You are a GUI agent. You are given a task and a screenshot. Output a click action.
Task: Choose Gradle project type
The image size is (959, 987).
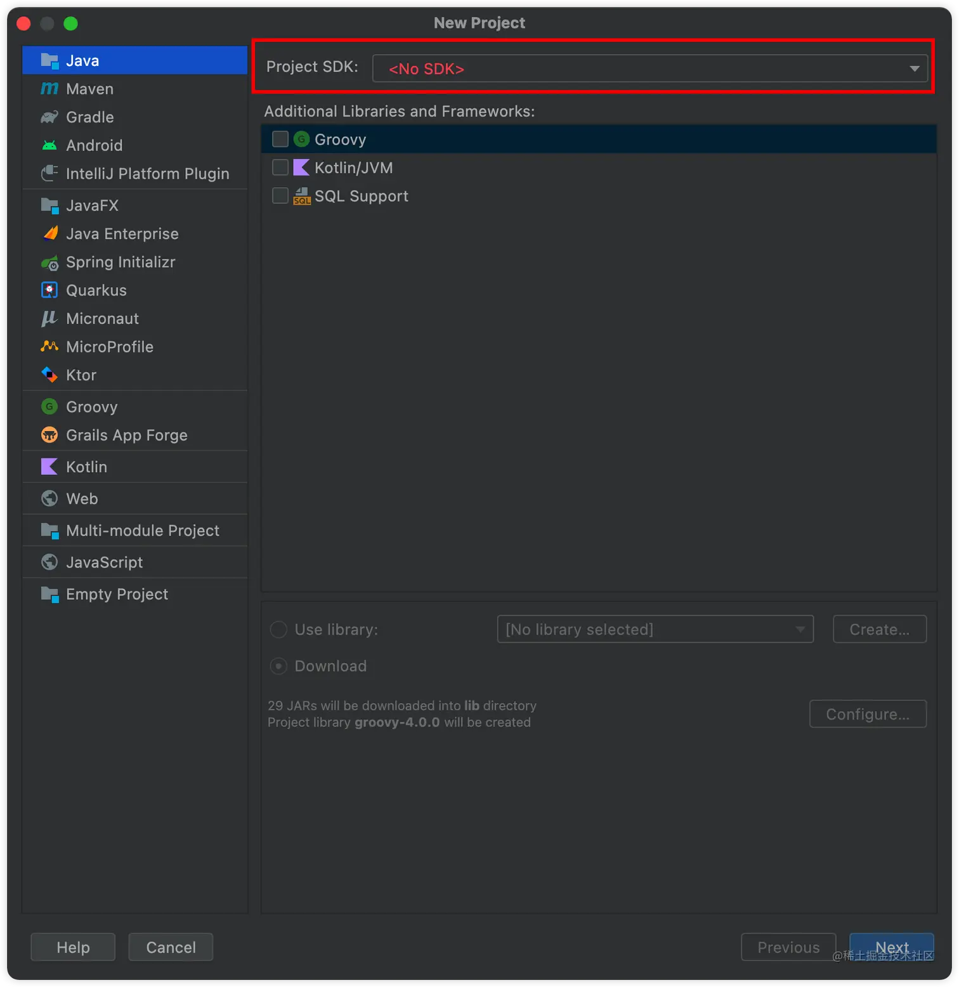[134, 117]
